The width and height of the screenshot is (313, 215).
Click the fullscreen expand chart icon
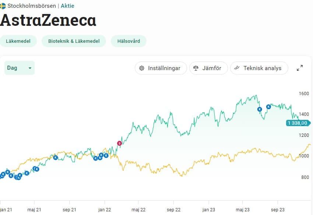(x=300, y=68)
